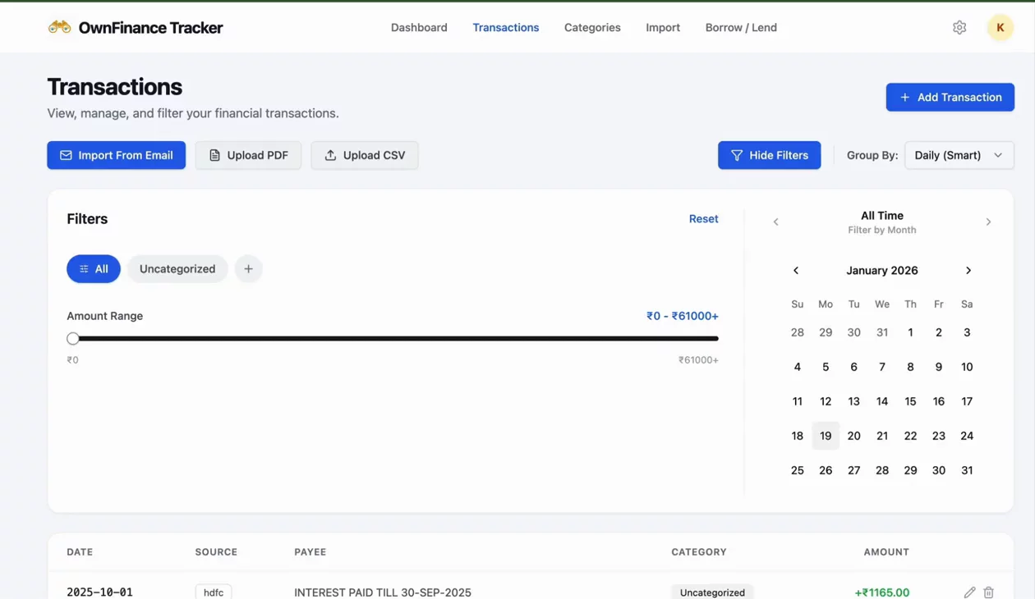The image size is (1035, 599).
Task: Click Import From Email button
Action: coord(116,155)
